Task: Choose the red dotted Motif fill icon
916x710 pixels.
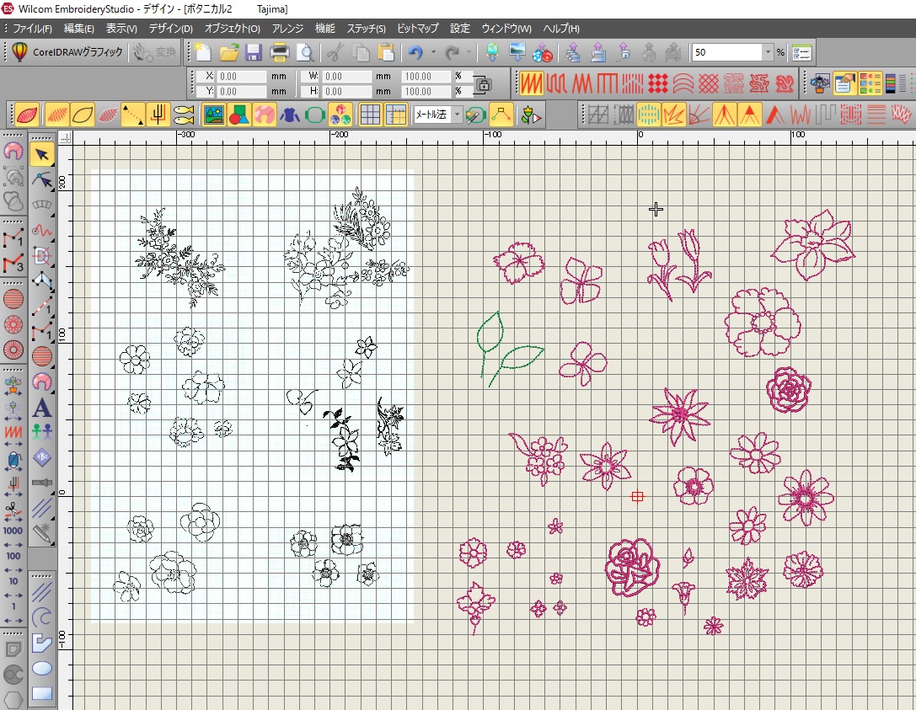Action: [658, 83]
